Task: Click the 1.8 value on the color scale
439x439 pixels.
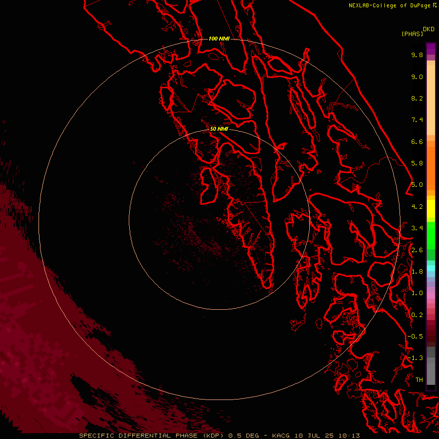Action: point(417,272)
